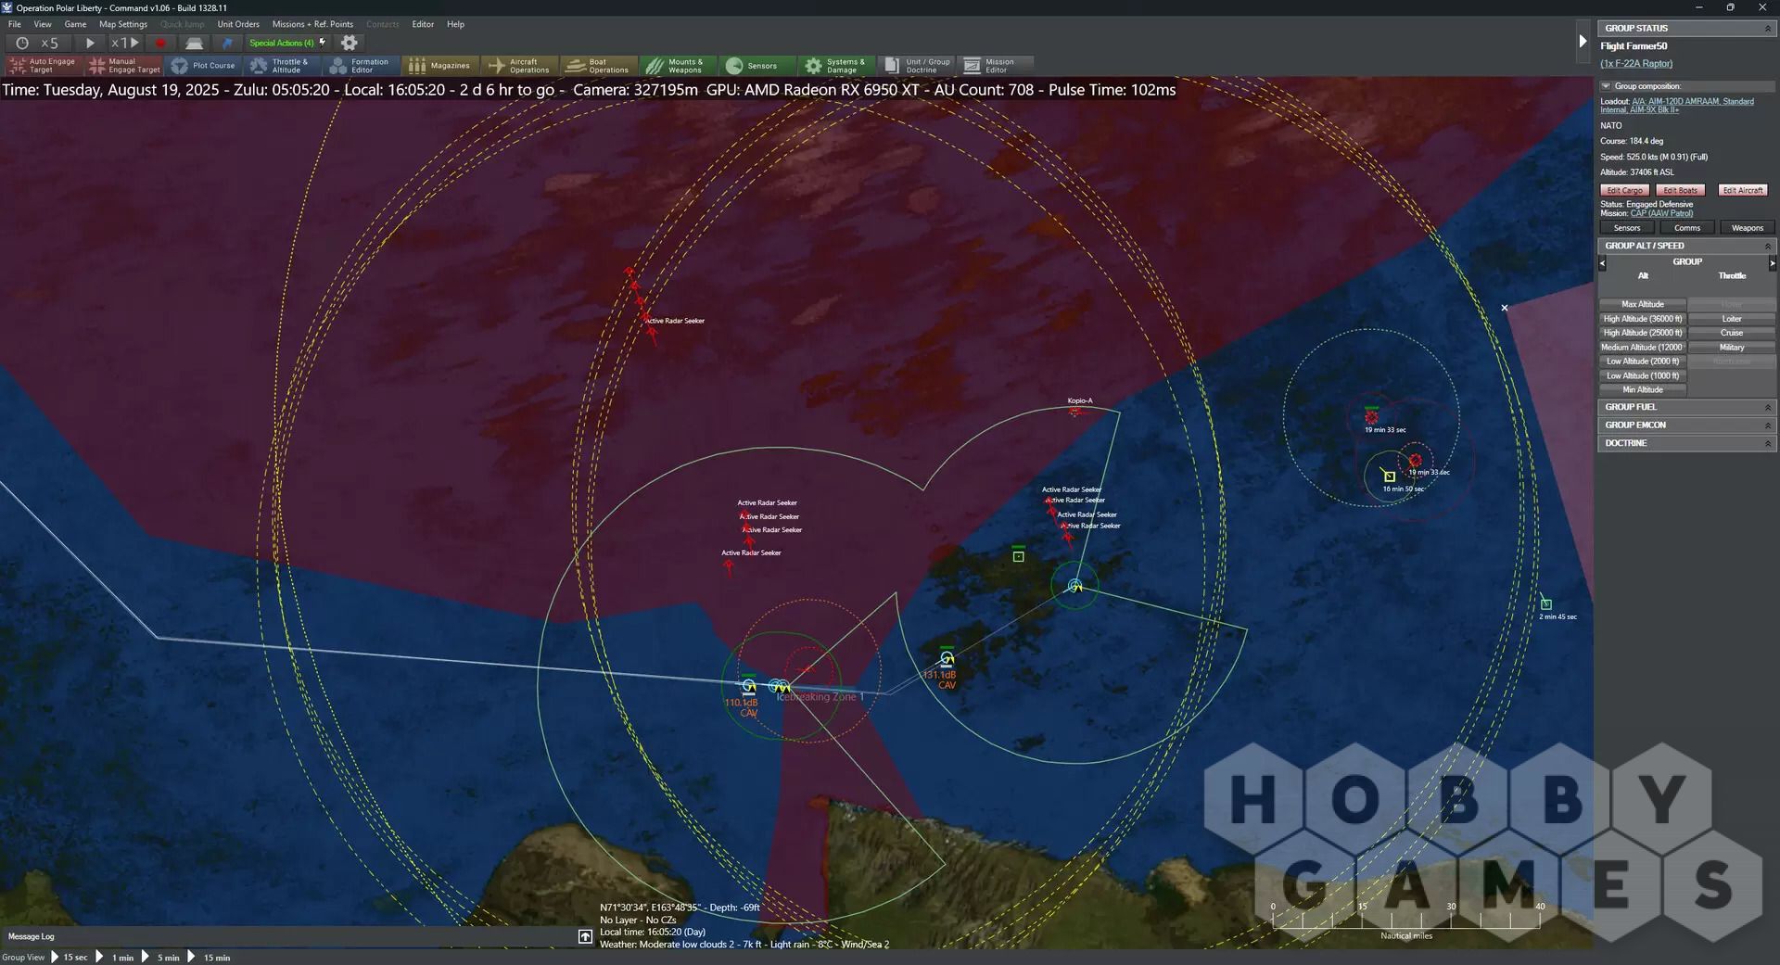Open the Sensors toolbar window
The image size is (1780, 965).
[x=756, y=66]
